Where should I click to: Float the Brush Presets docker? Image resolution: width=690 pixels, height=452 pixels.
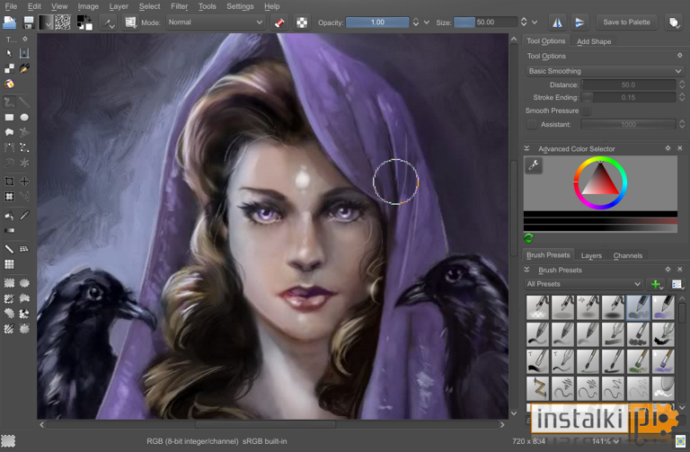(668, 270)
